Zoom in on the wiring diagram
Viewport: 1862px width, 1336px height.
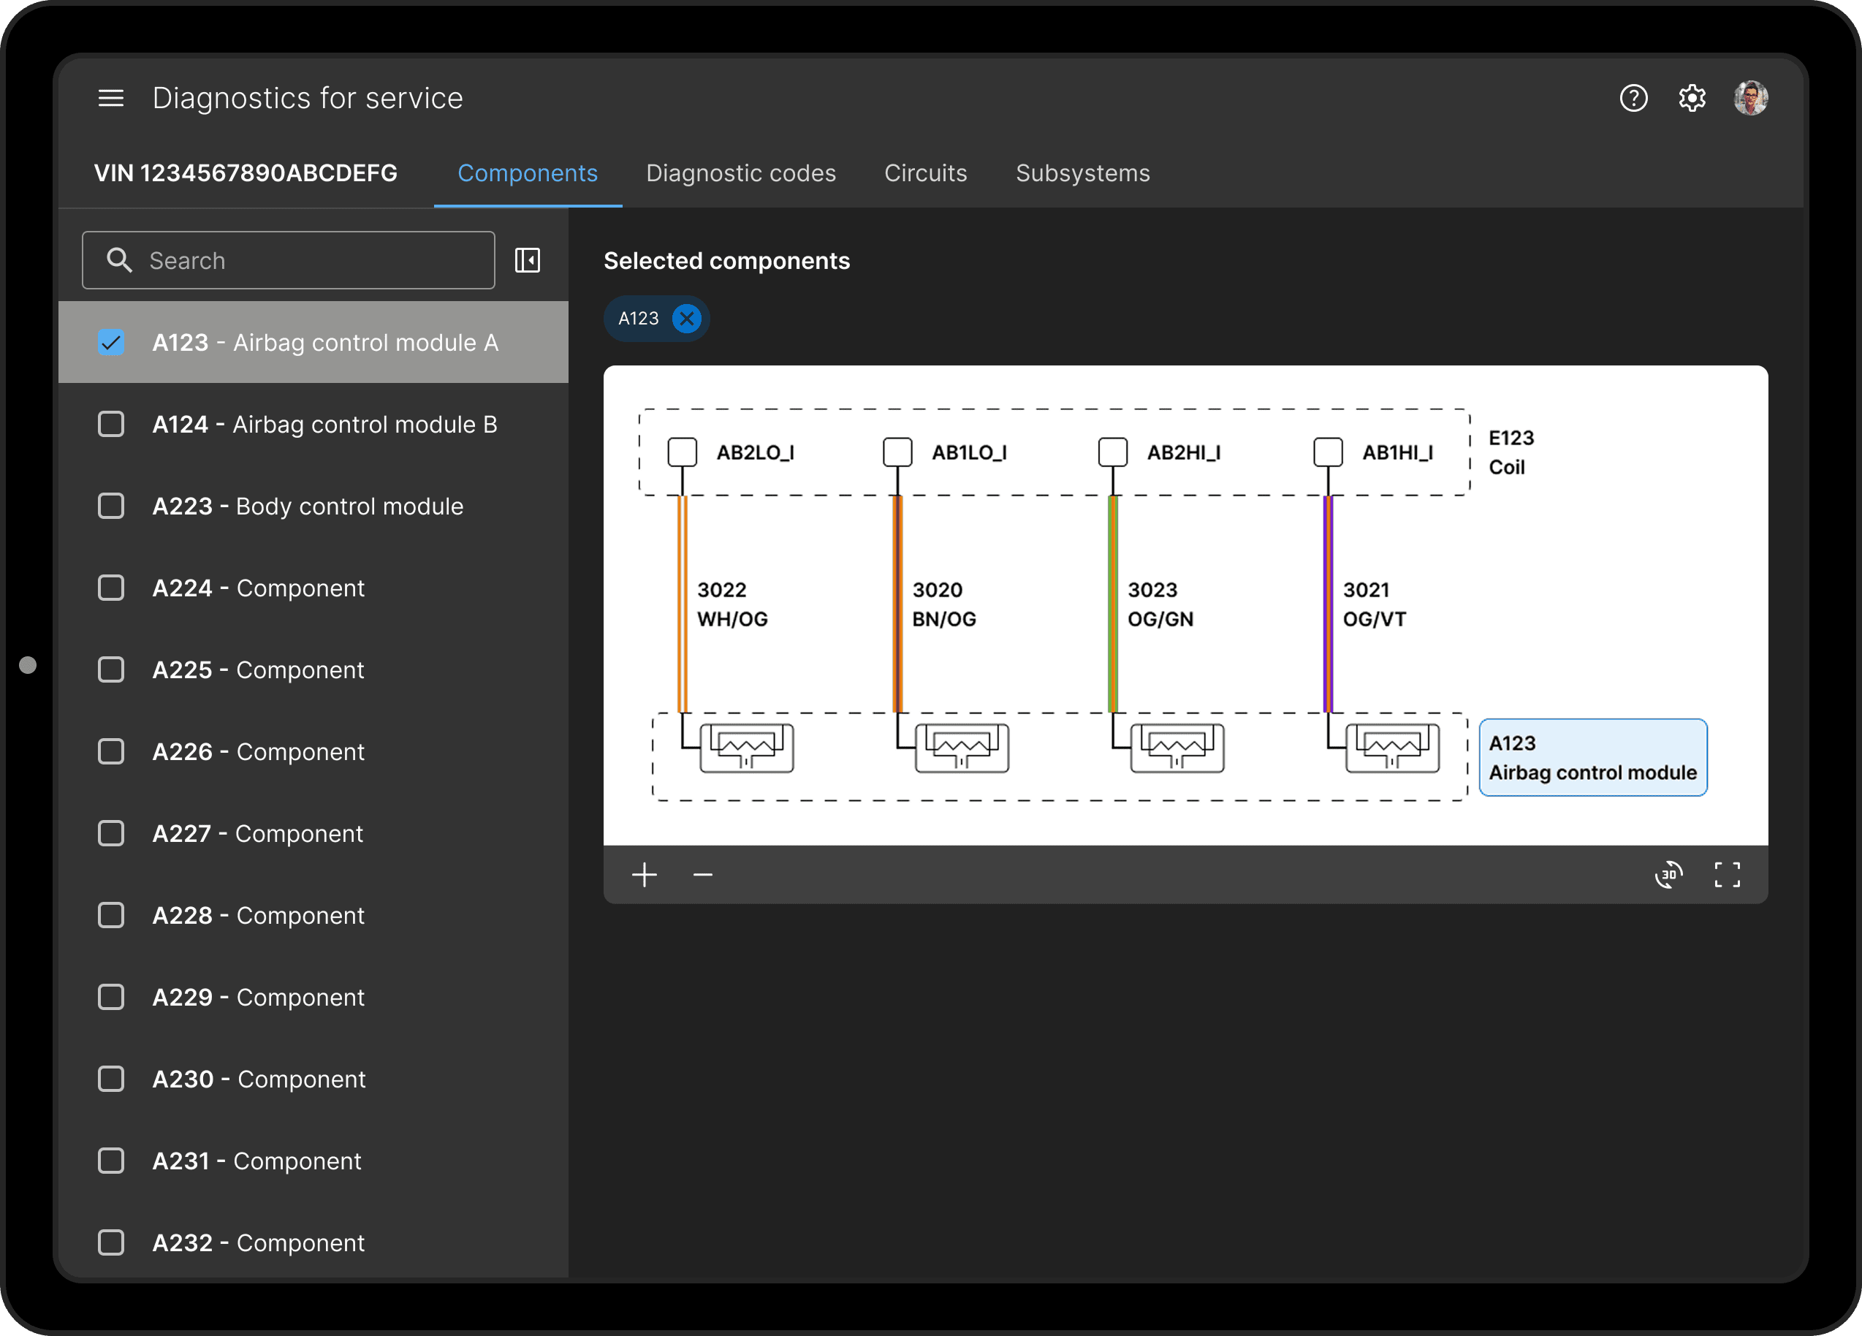point(645,875)
